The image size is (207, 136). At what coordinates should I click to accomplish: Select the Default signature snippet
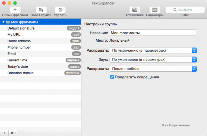click(40, 28)
